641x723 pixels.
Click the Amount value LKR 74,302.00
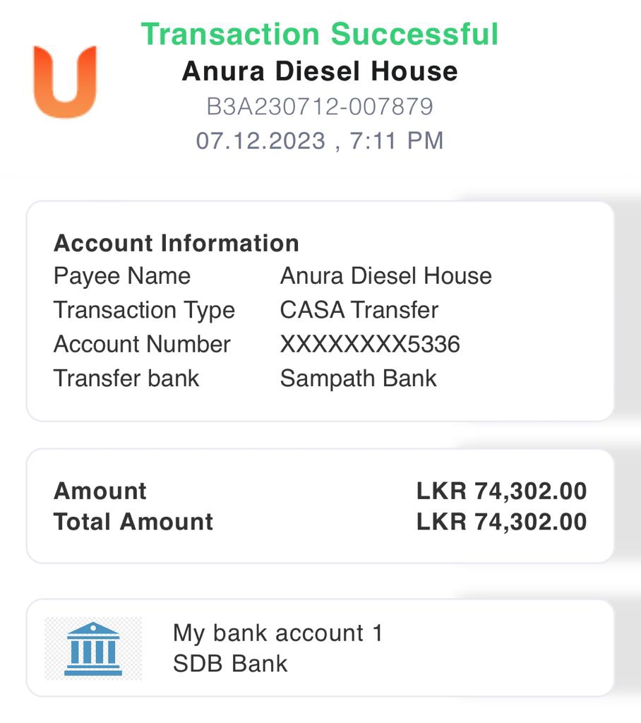pyautogui.click(x=501, y=491)
